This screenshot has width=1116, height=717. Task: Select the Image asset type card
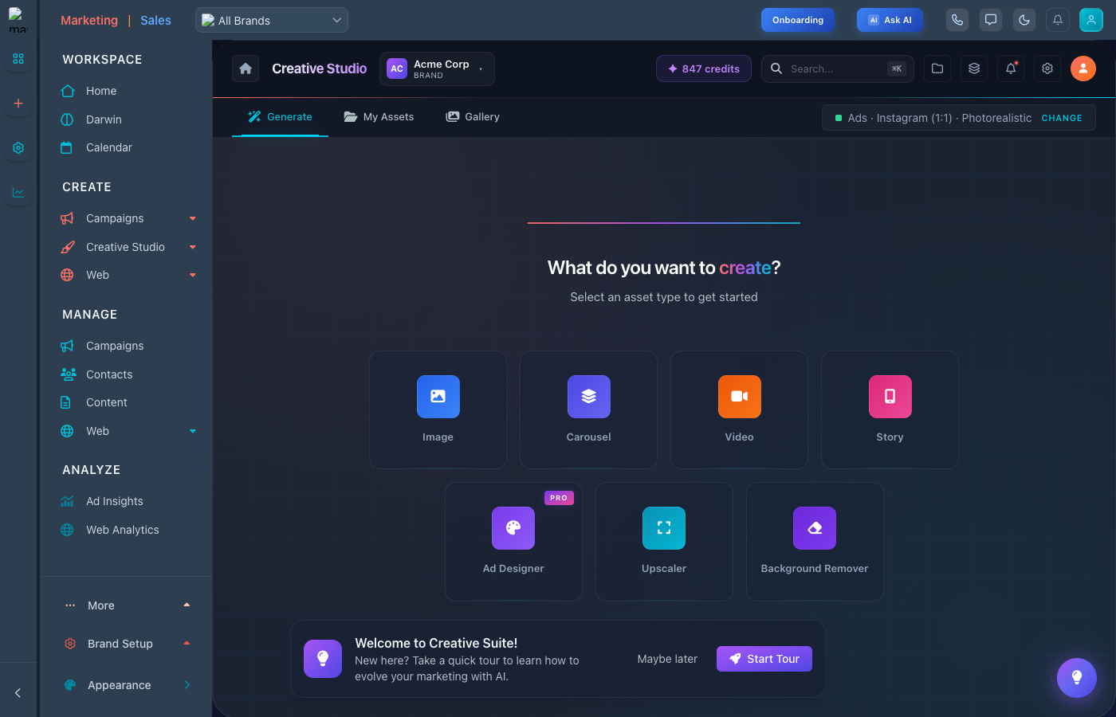click(x=438, y=409)
